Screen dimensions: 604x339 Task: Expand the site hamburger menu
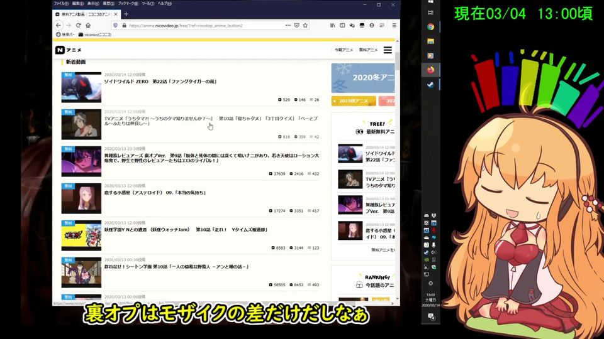click(x=388, y=50)
